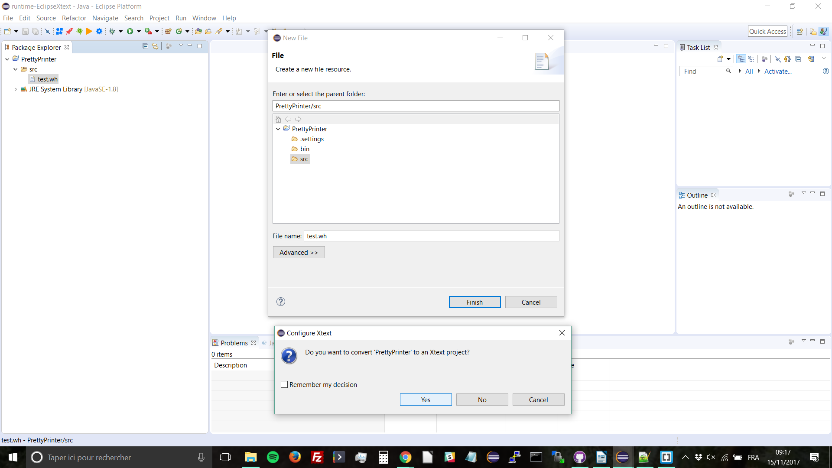Toggle Categorized presentation in Task List

click(741, 59)
